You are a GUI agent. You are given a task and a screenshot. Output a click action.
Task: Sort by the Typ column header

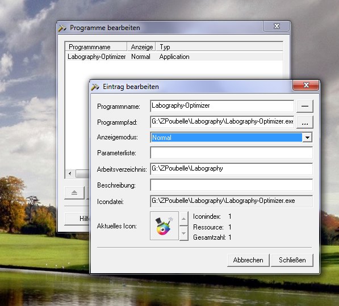coord(219,47)
